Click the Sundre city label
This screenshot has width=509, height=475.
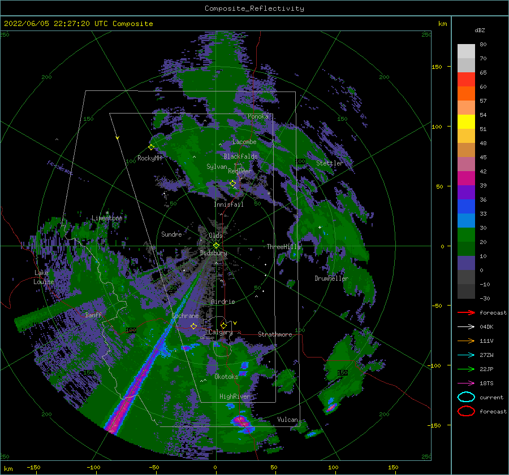[171, 234]
